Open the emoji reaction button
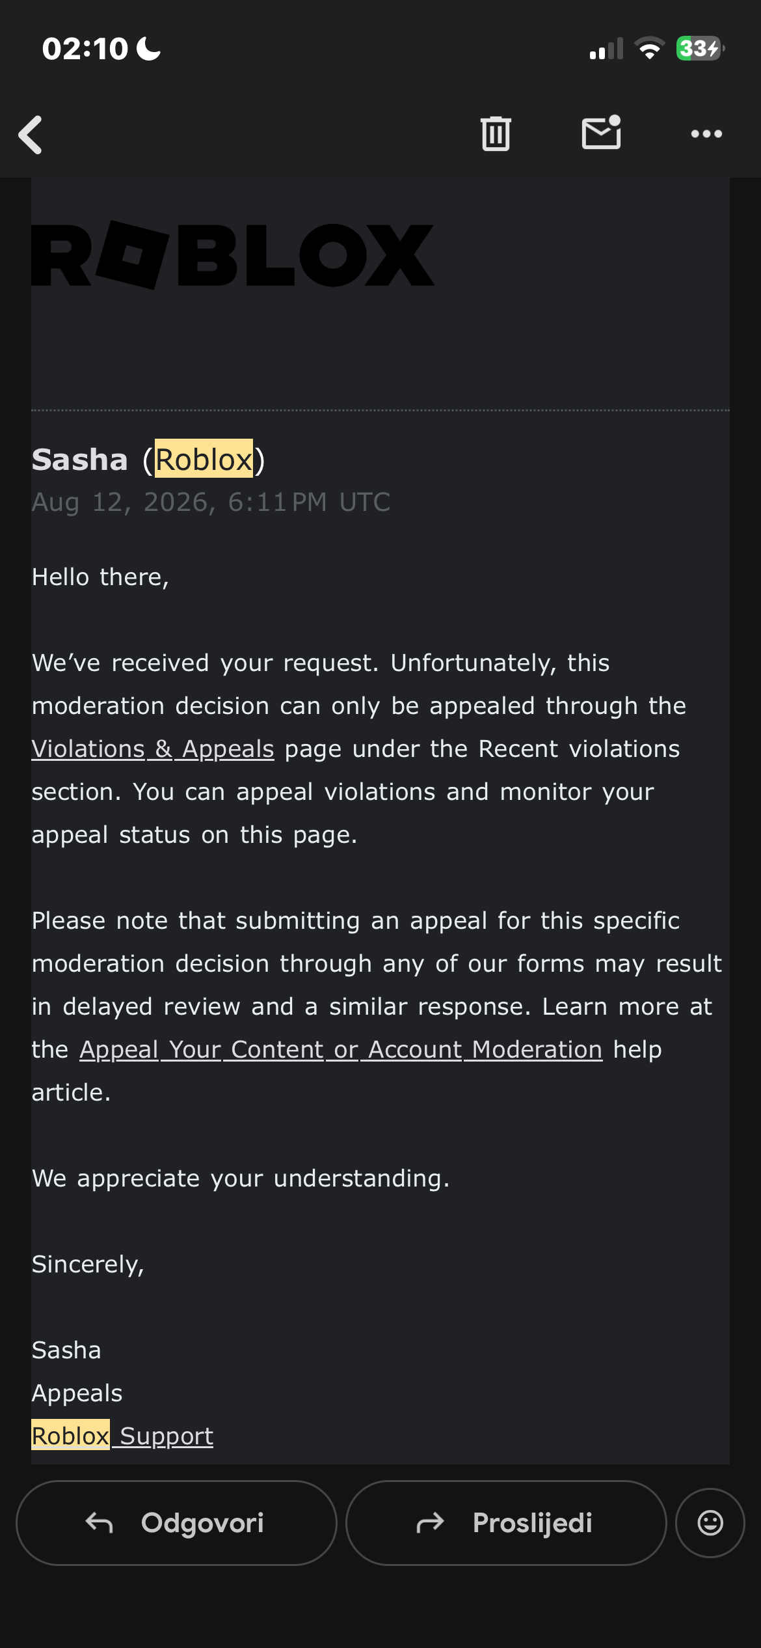The image size is (761, 1648). (x=710, y=1523)
